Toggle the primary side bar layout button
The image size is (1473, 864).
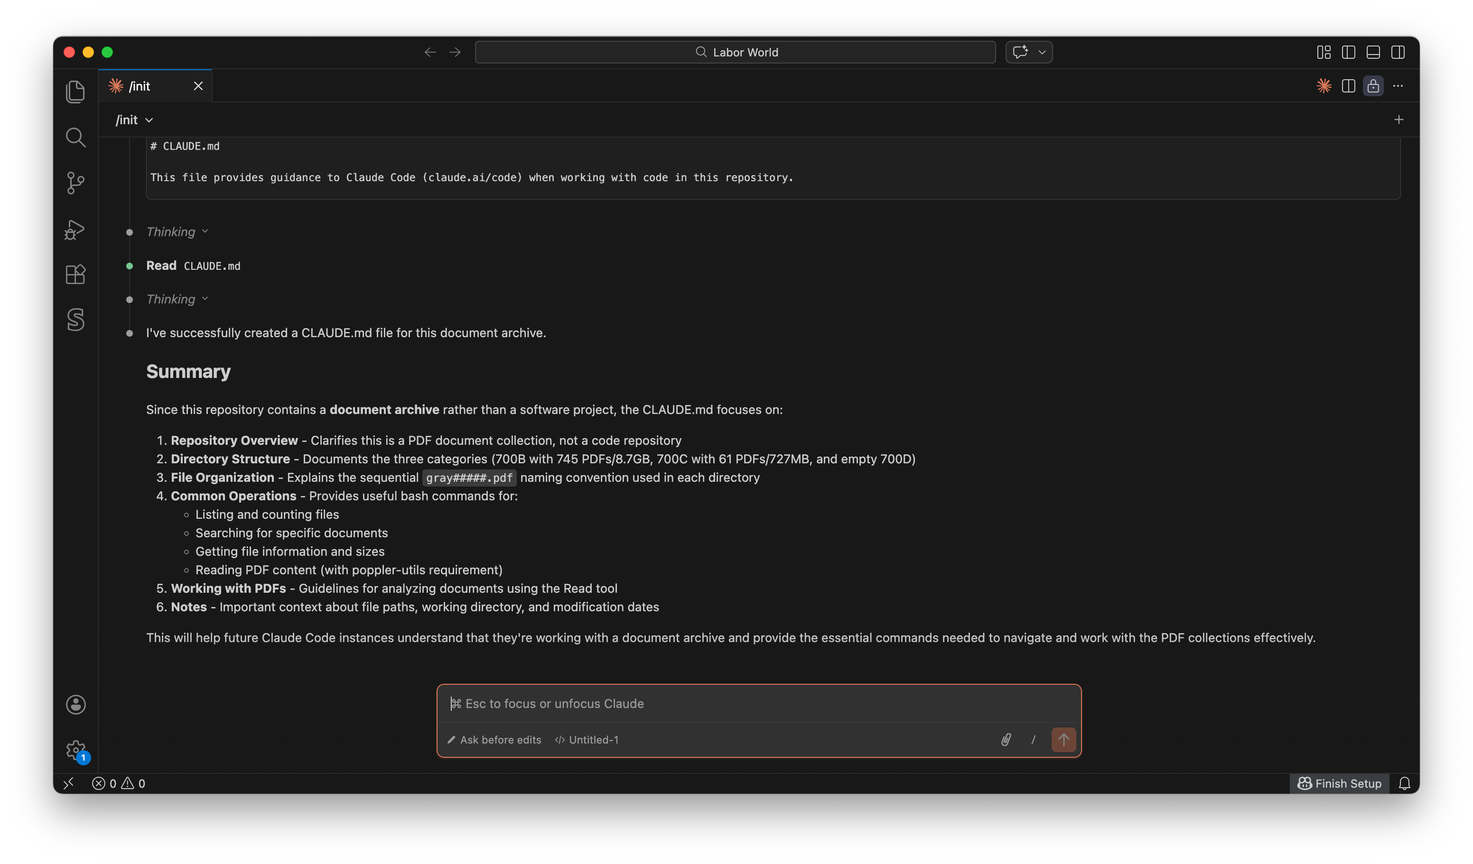tap(1349, 52)
